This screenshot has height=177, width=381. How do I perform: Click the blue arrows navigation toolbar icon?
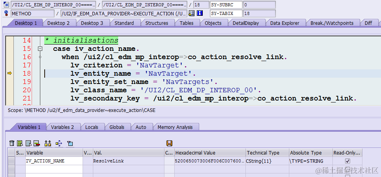coord(59,143)
